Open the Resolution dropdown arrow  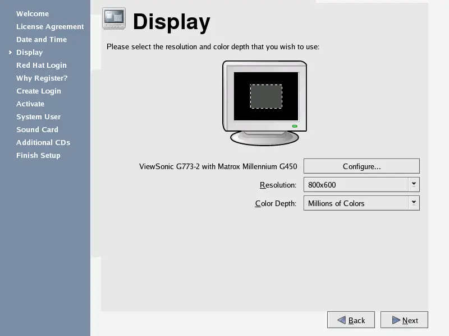(414, 184)
